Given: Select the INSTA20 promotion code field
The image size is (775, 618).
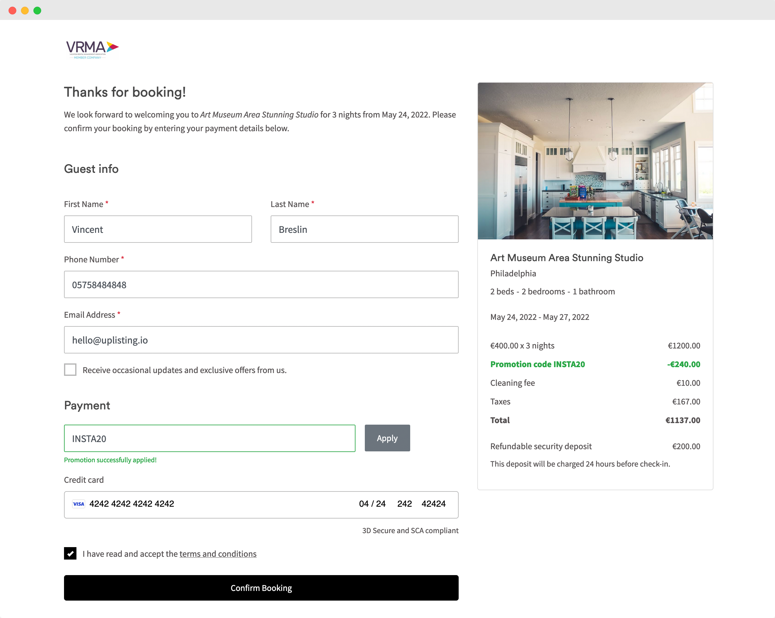Looking at the screenshot, I should point(209,438).
